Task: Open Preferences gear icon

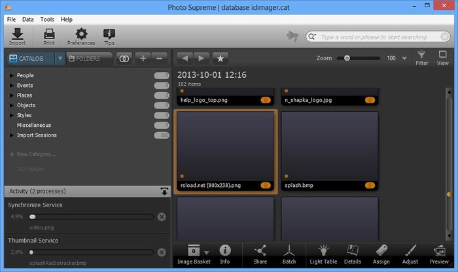Action: point(81,37)
